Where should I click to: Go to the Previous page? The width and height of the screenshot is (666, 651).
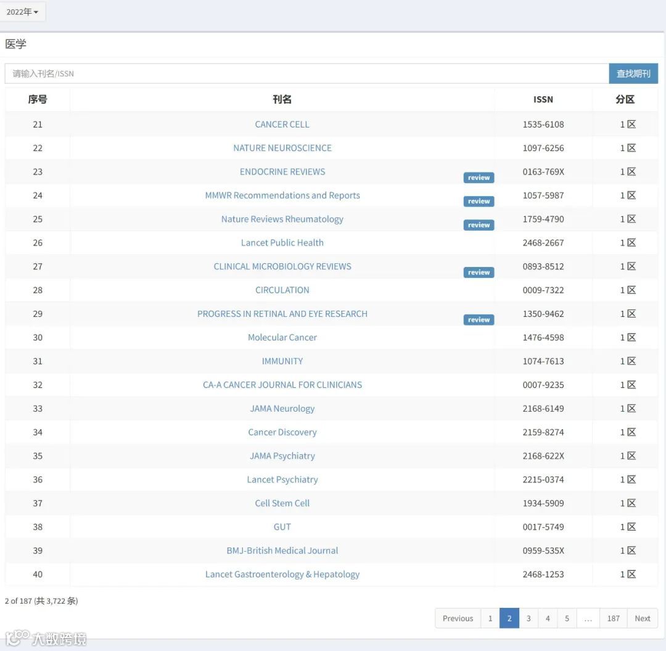click(458, 618)
